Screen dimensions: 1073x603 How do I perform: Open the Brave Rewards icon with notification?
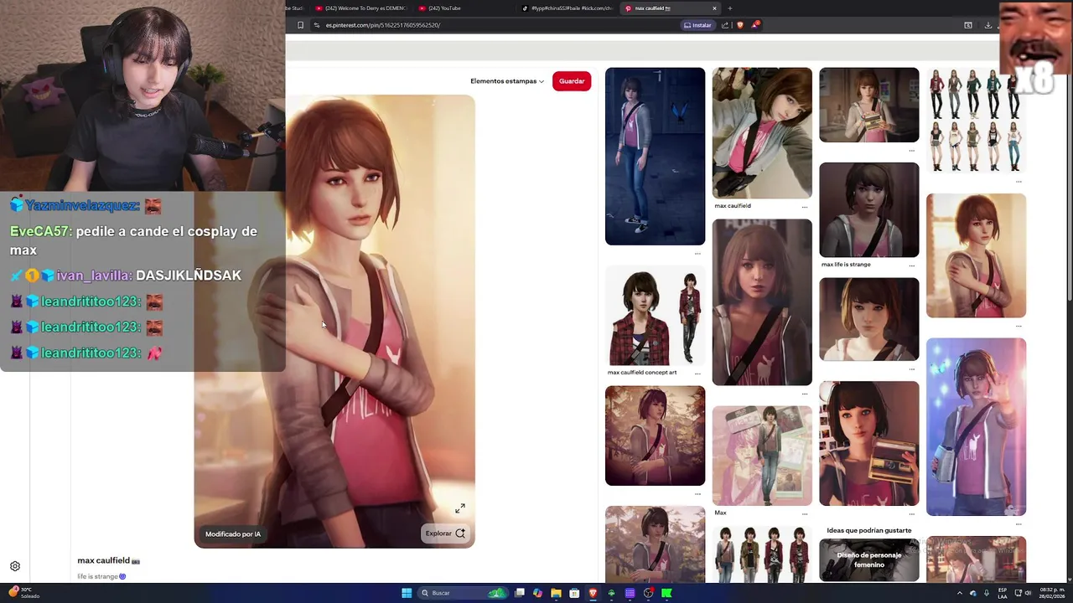(754, 25)
